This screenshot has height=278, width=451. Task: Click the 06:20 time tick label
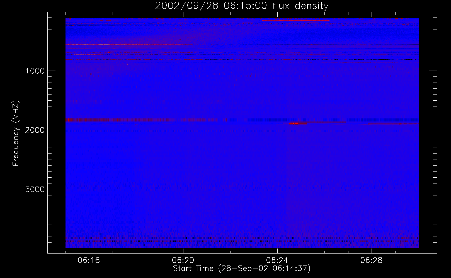[183, 260]
